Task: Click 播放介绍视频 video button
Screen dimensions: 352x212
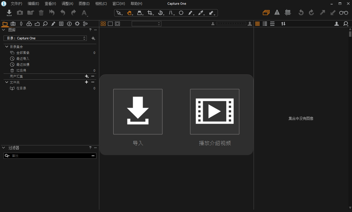Action: (215, 112)
